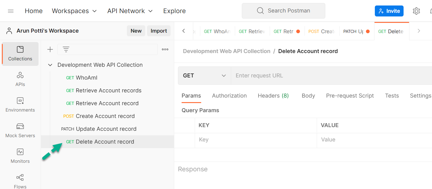This screenshot has height=189, width=432.
Task: Collapse Development Web API Collection folder
Action: click(x=50, y=65)
